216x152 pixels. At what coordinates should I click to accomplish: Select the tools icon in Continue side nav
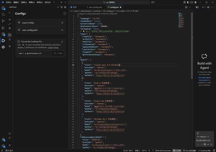click(10, 28)
